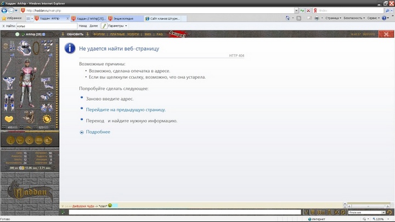Screen dimensions: 395x222
Task: Click the crossed swords chat icon
Action: (x=336, y=212)
